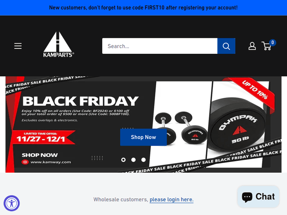The image size is (287, 215).
Task: Open the hamburger navigation menu
Action: [18, 46]
